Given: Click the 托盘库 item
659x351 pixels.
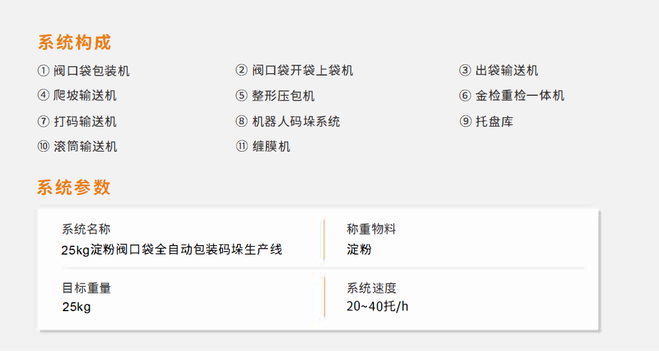Looking at the screenshot, I should [494, 121].
